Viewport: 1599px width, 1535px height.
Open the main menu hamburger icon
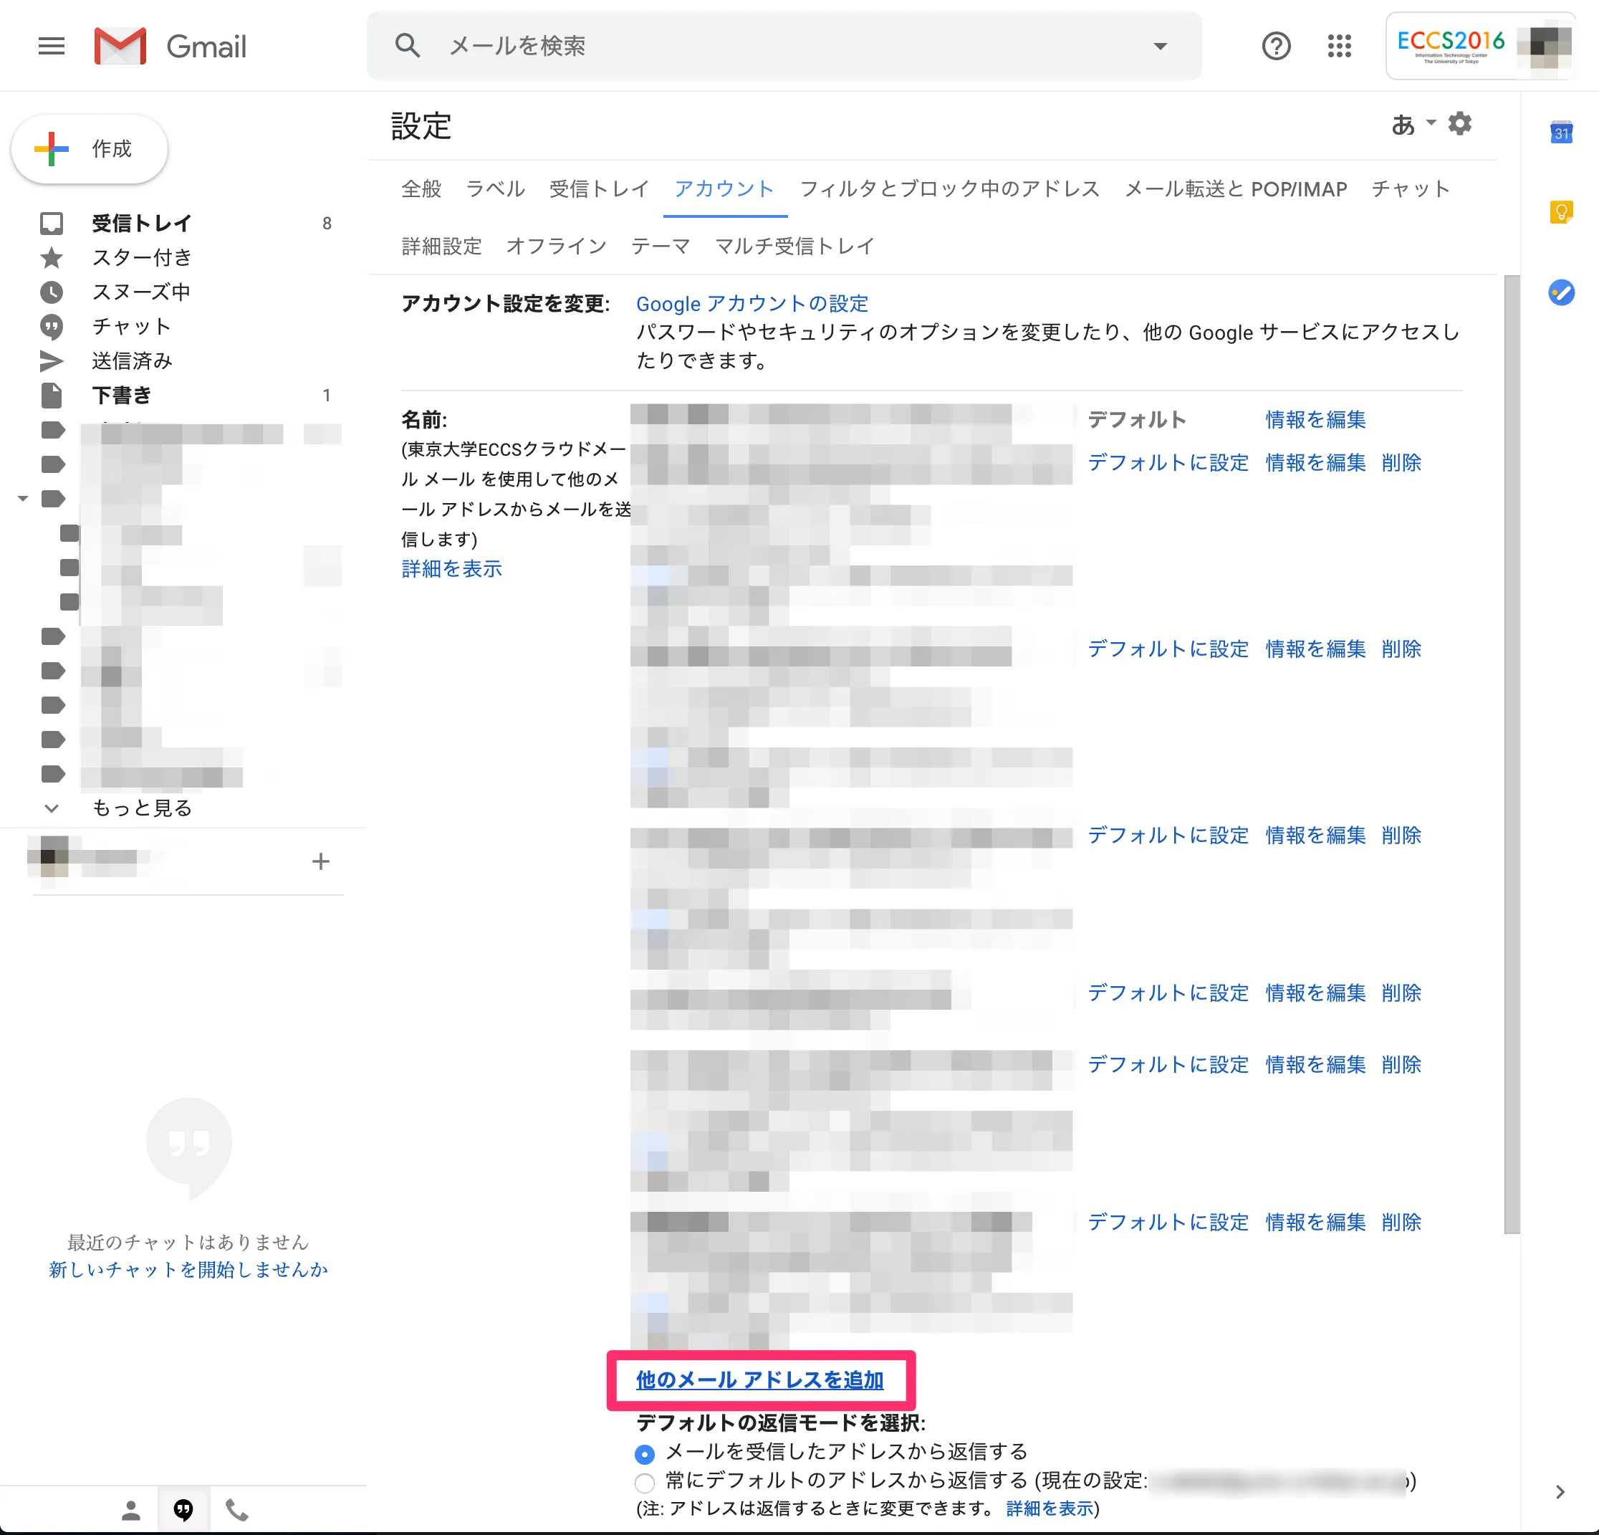click(51, 46)
